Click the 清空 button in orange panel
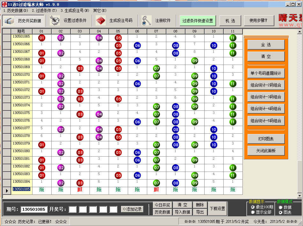This screenshot has height=226, width=303. [x=266, y=57]
